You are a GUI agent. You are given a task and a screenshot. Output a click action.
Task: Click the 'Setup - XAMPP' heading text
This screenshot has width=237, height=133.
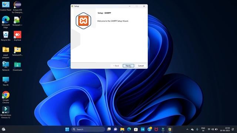[x=104, y=13]
